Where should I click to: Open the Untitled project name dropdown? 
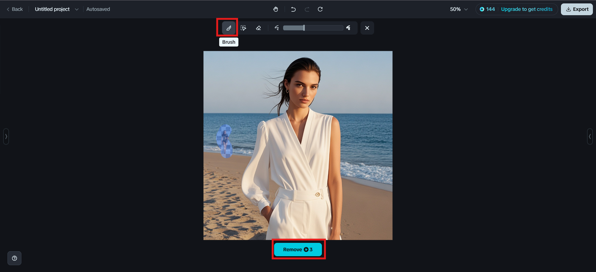coord(57,9)
